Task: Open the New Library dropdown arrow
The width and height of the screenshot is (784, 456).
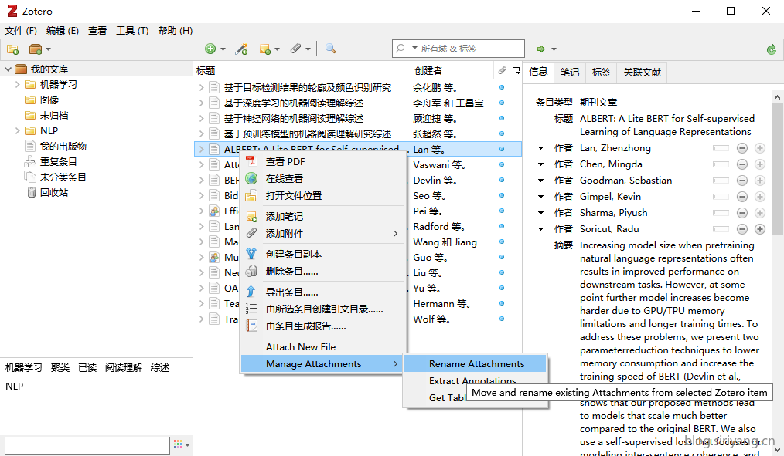Action: click(x=49, y=49)
